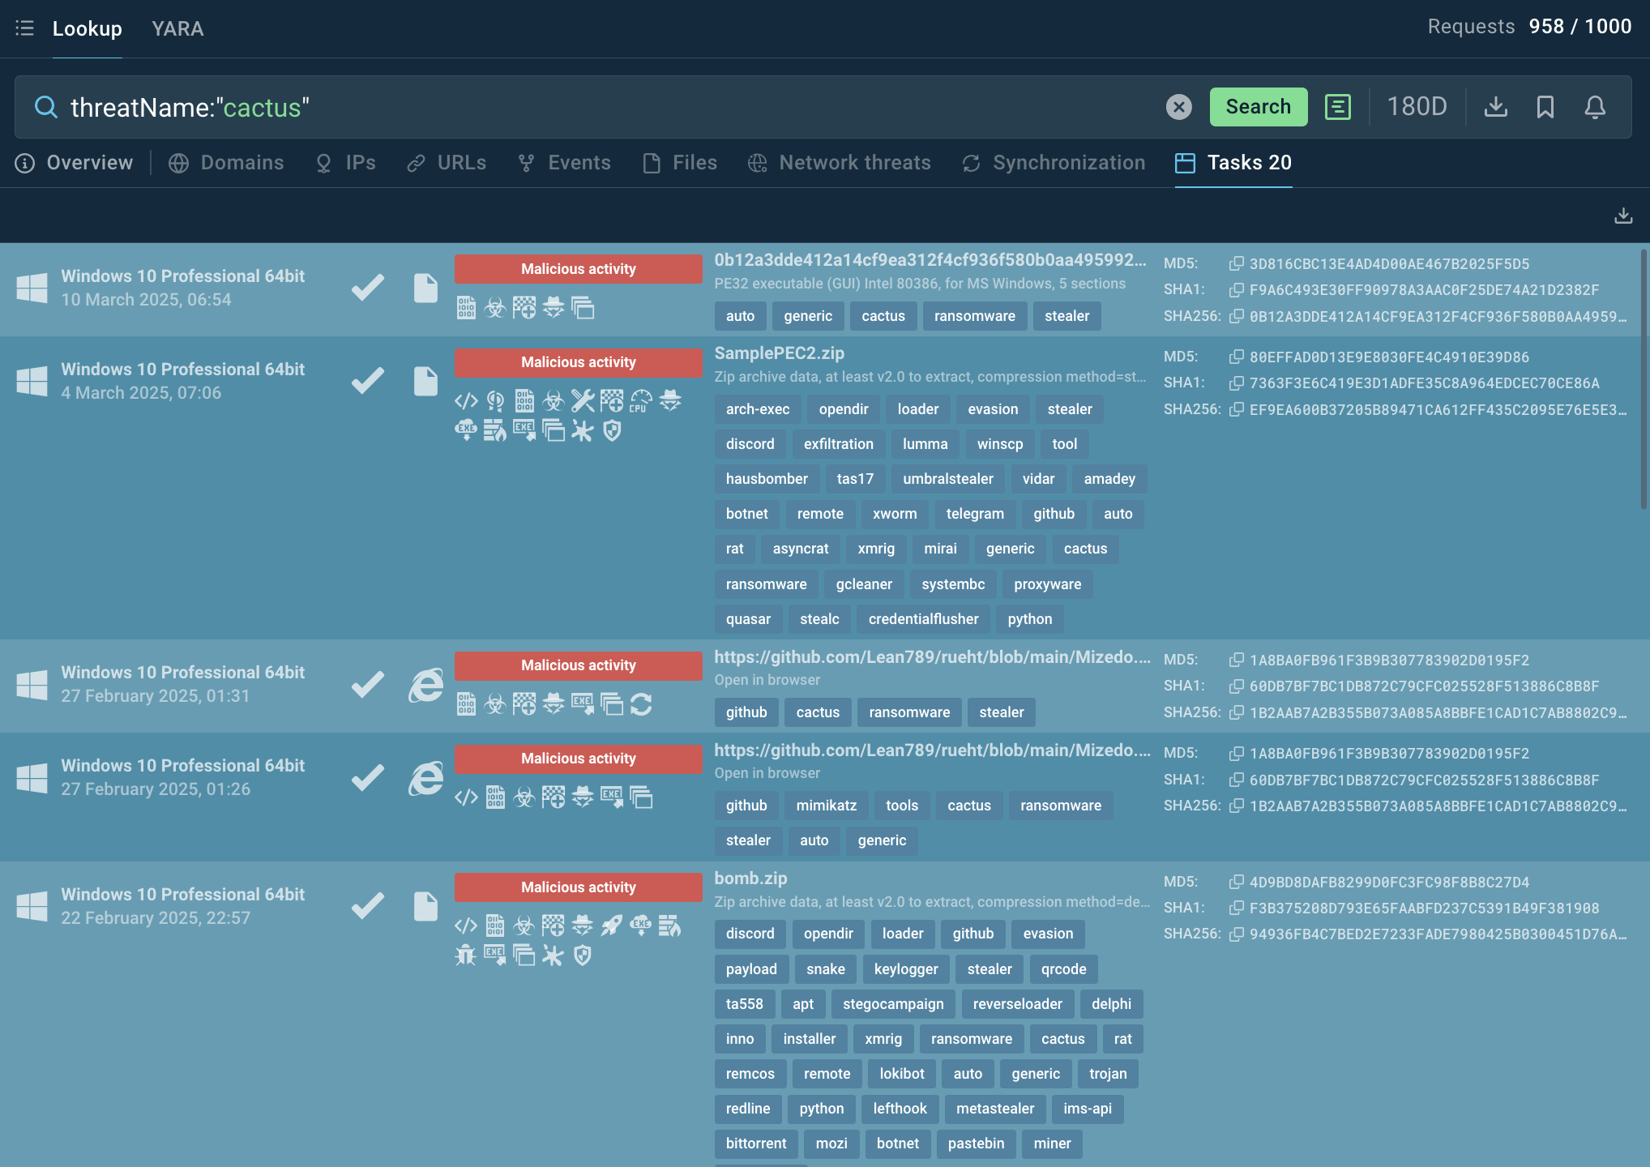The width and height of the screenshot is (1650, 1167).
Task: Click the rocket indicator icon on bomb.zip task
Action: (612, 926)
